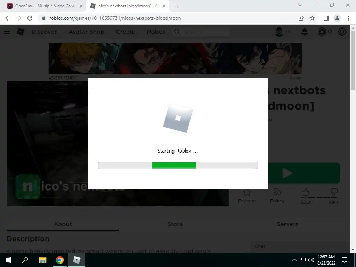Click the address bar URL
This screenshot has width=356, height=267.
115,18
